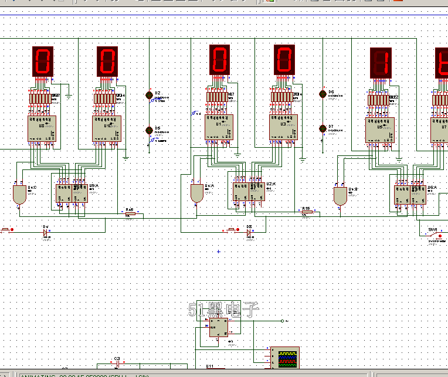The width and height of the screenshot is (448, 377).
Task: Select diode D8
Action: click(x=249, y=232)
